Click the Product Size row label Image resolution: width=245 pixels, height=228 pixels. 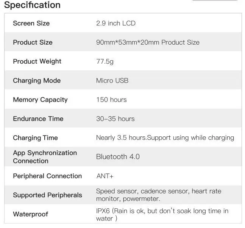point(33,42)
